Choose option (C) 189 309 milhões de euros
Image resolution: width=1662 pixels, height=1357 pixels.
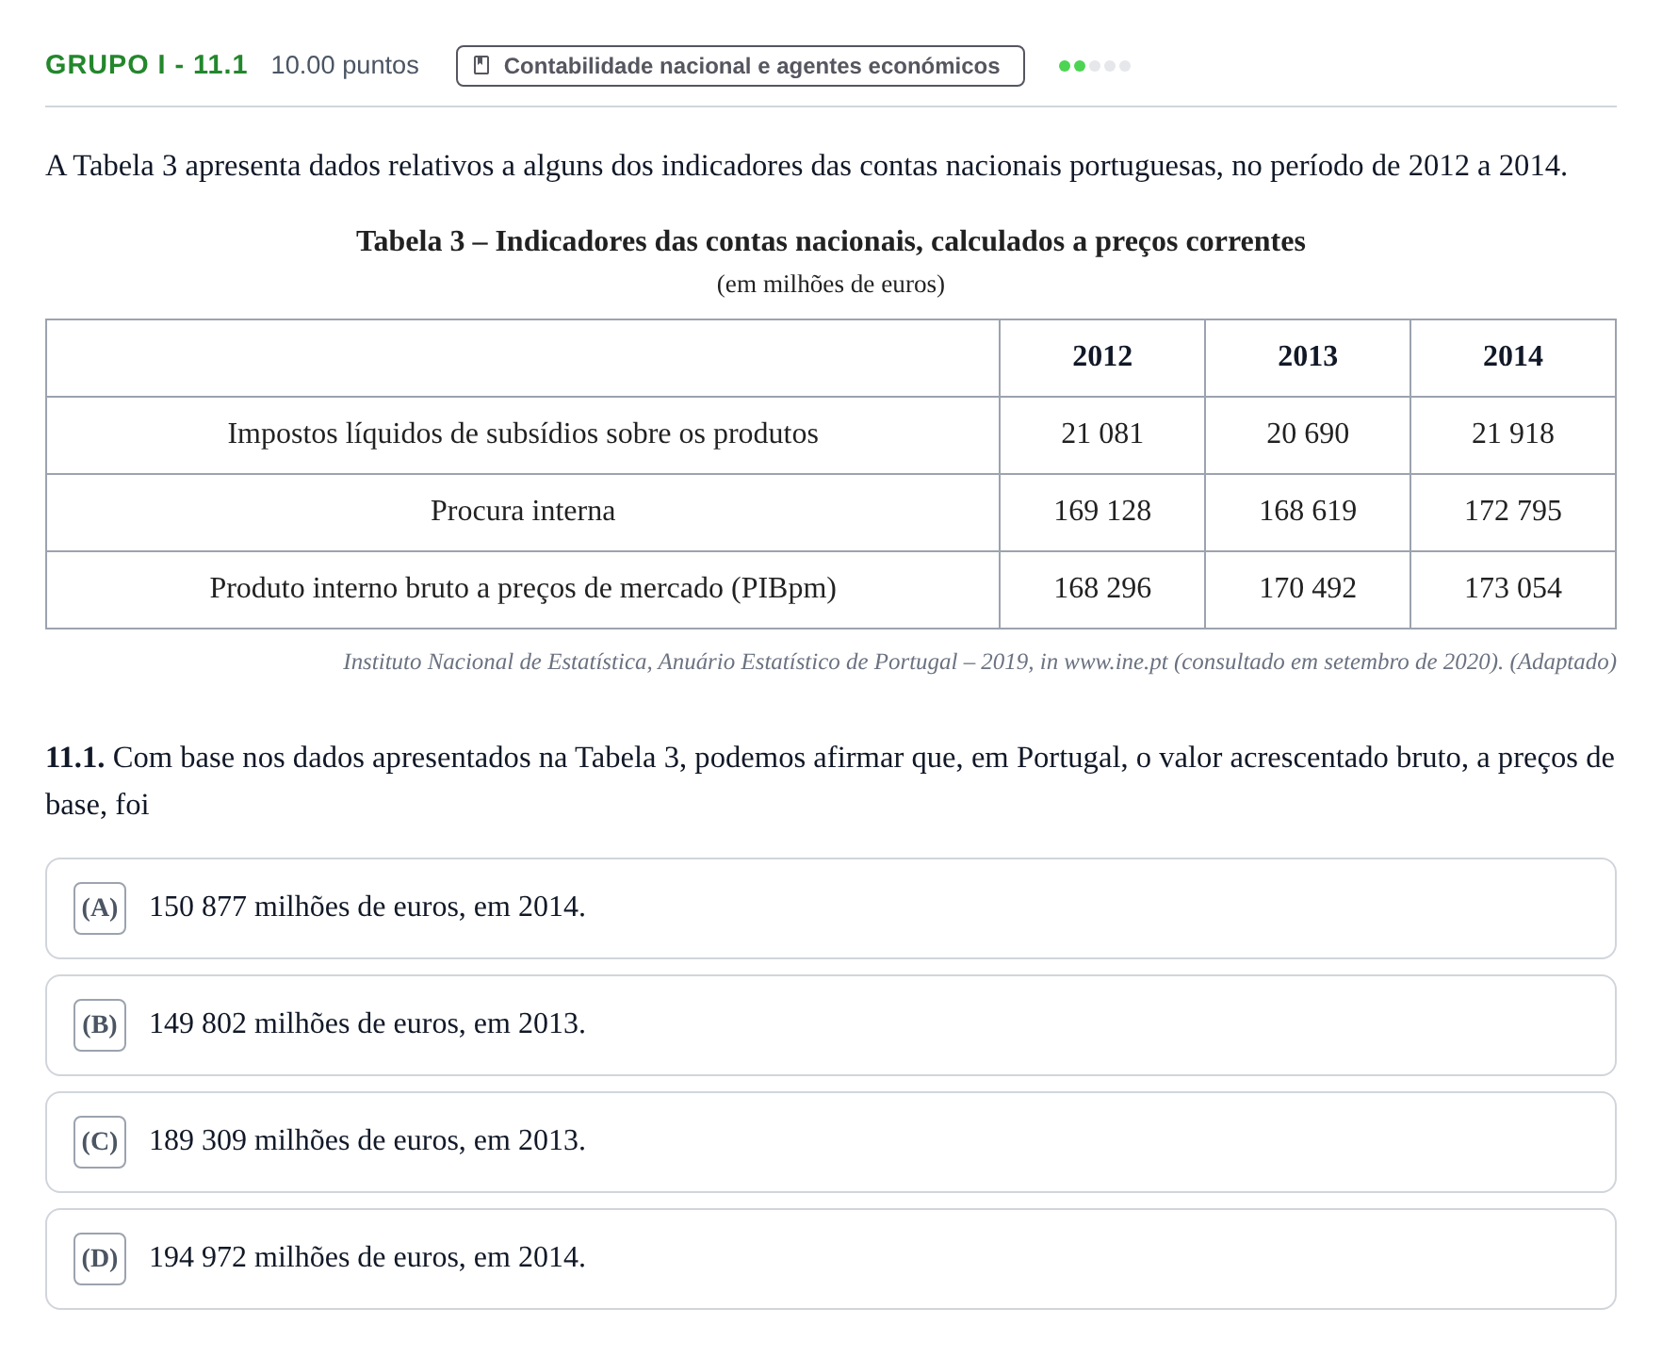point(830,1142)
